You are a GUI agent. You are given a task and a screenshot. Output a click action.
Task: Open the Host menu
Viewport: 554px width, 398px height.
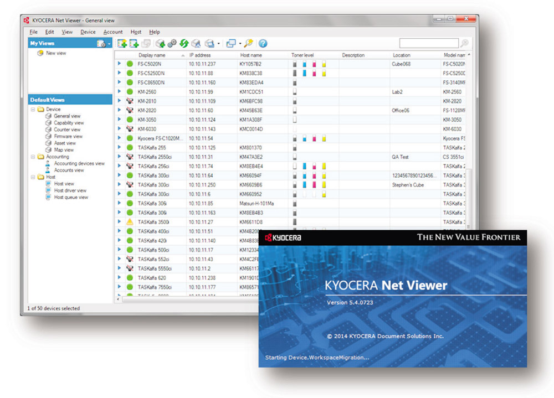tap(136, 32)
